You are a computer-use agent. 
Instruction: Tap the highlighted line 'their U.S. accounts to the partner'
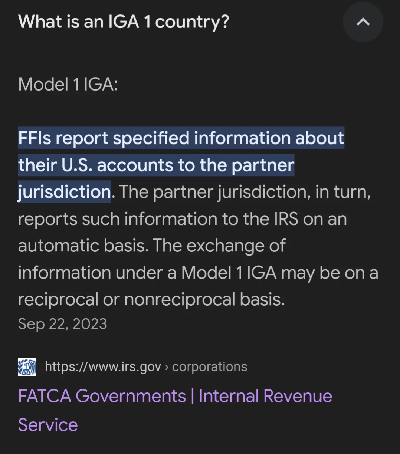pyautogui.click(x=156, y=165)
